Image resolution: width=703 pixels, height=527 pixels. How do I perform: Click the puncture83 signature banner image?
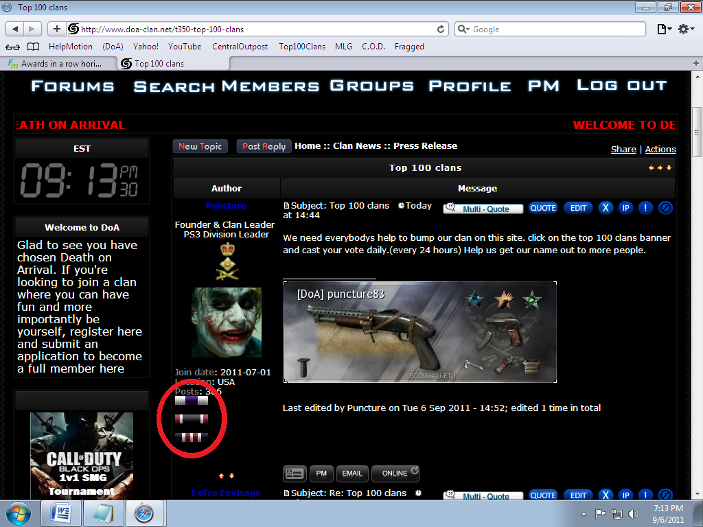click(x=420, y=332)
